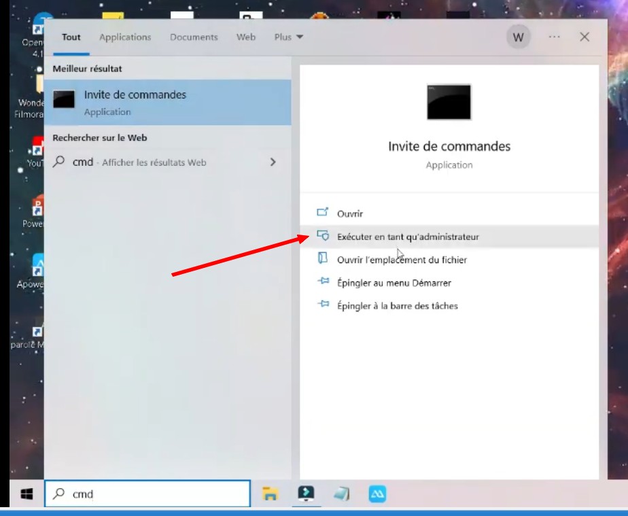Choose Épingler au menu Démarrer
Screen dimensions: 628x516
[x=394, y=283]
